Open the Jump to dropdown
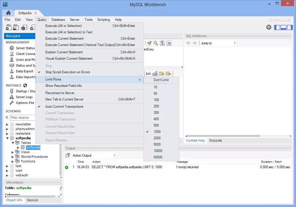This screenshot has width=296, height=207. pos(218,43)
